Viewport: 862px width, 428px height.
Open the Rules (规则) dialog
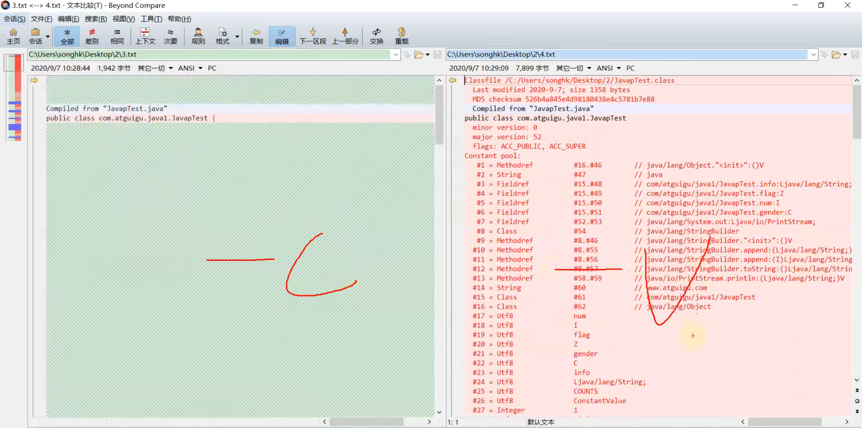point(198,36)
